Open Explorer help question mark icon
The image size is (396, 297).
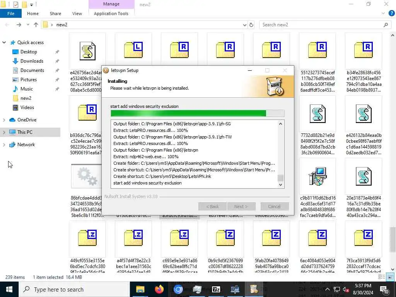391,14
